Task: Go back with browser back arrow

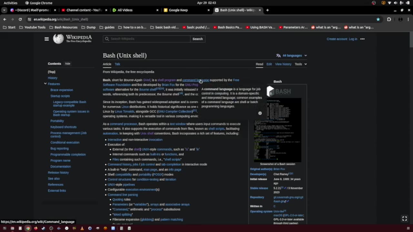Action: [x=5, y=19]
